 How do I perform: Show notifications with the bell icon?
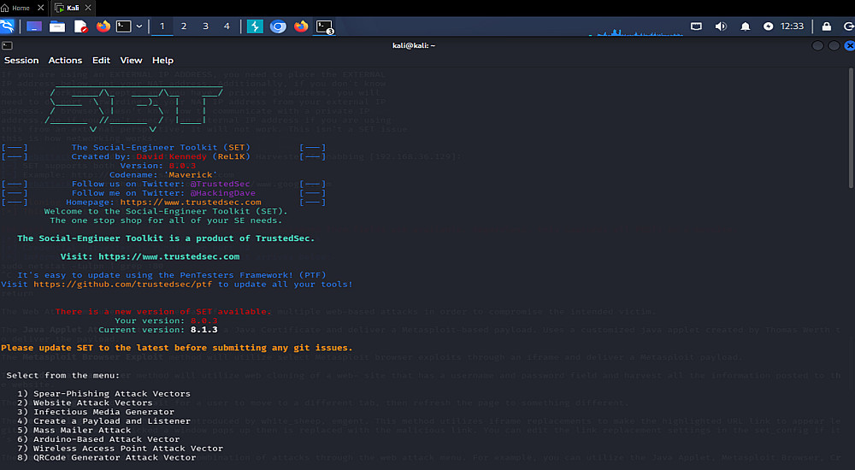coord(745,26)
